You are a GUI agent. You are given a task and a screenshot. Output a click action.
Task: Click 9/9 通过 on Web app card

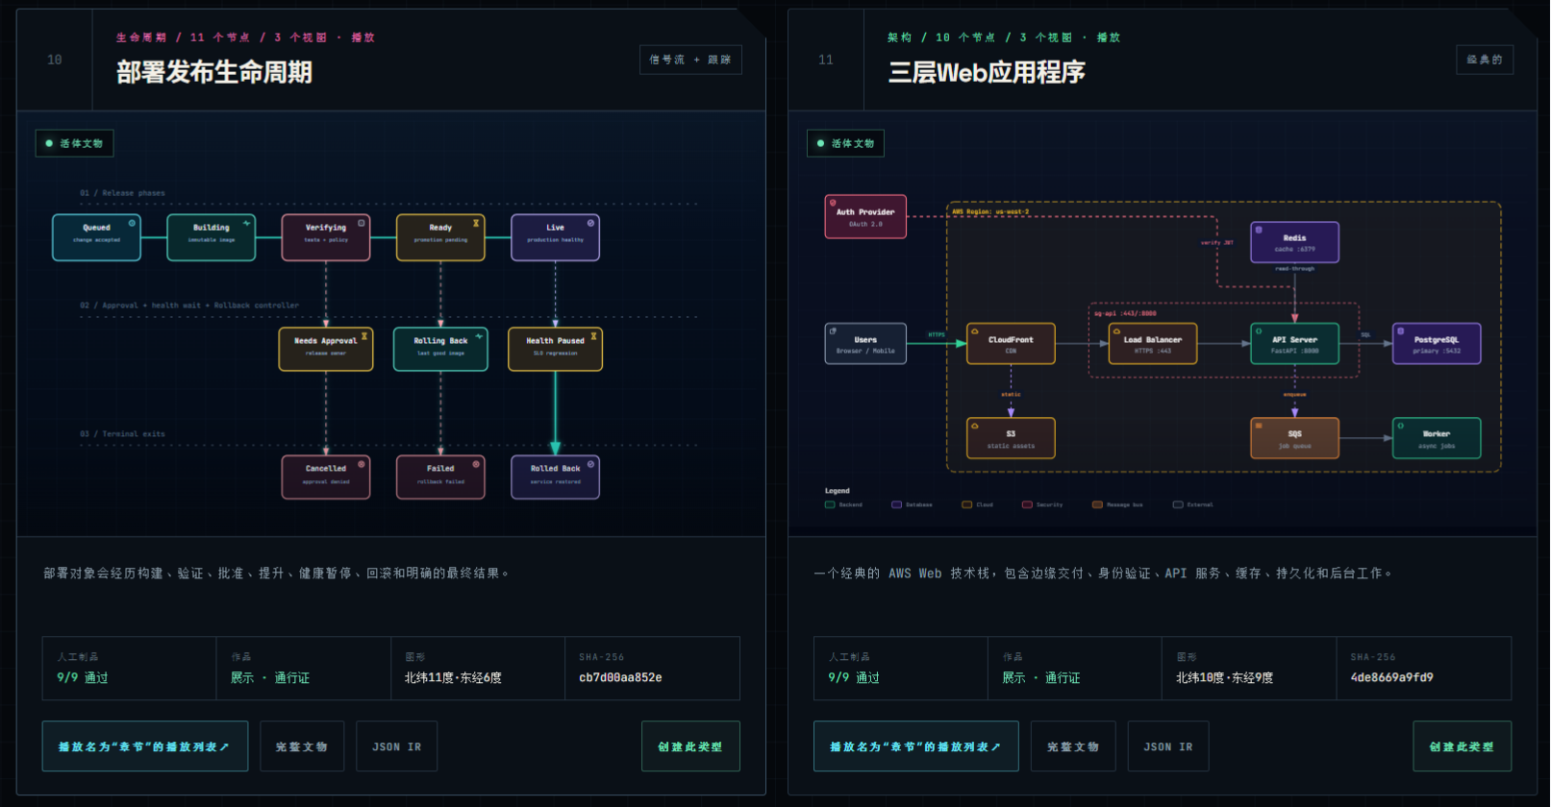tap(854, 677)
